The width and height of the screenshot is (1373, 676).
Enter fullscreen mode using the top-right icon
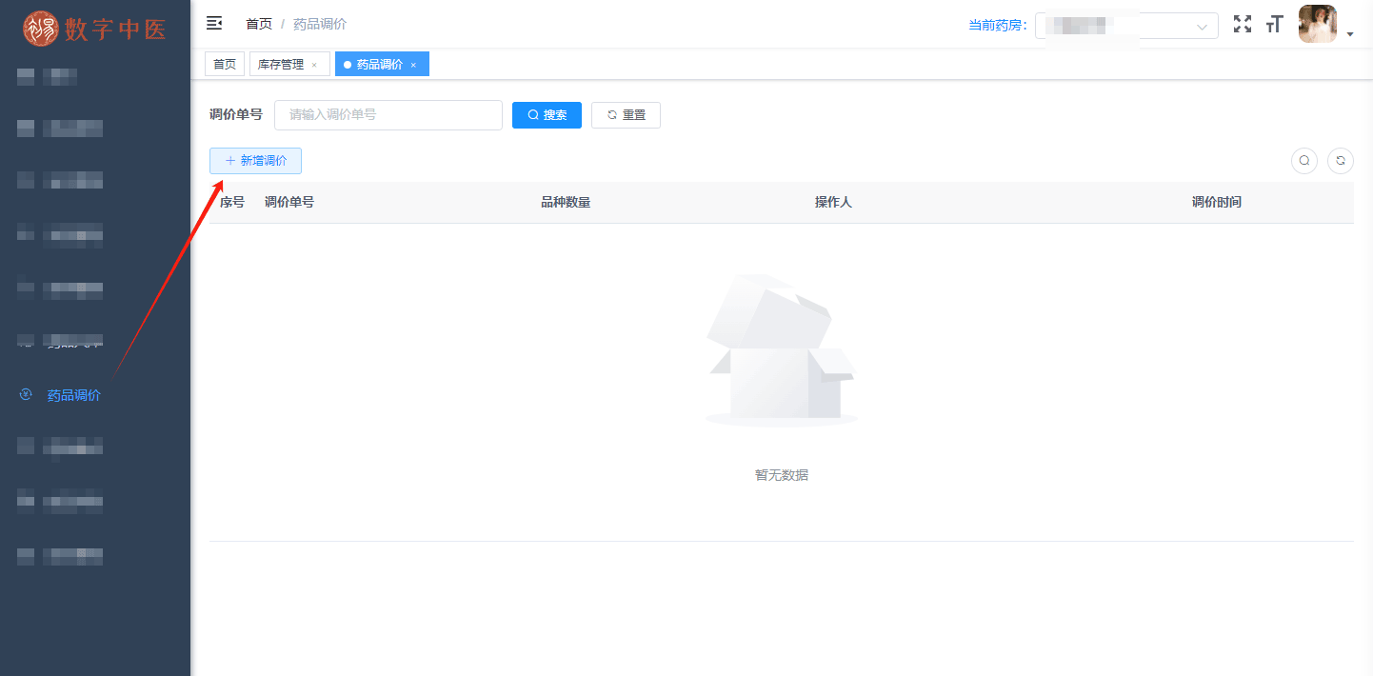(1243, 25)
